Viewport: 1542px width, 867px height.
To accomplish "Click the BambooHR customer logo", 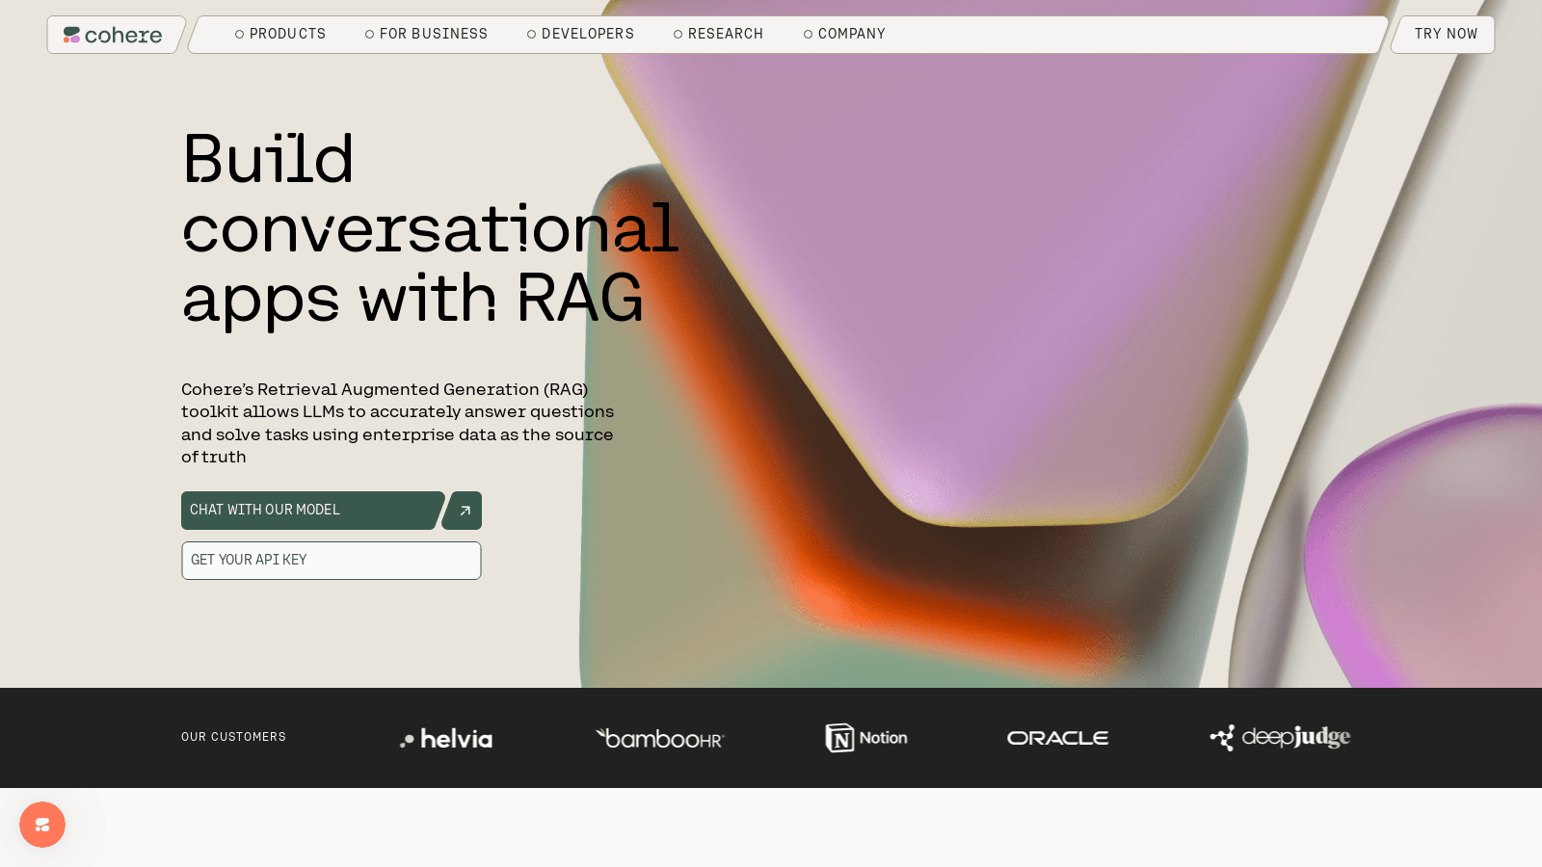I will pos(660,738).
